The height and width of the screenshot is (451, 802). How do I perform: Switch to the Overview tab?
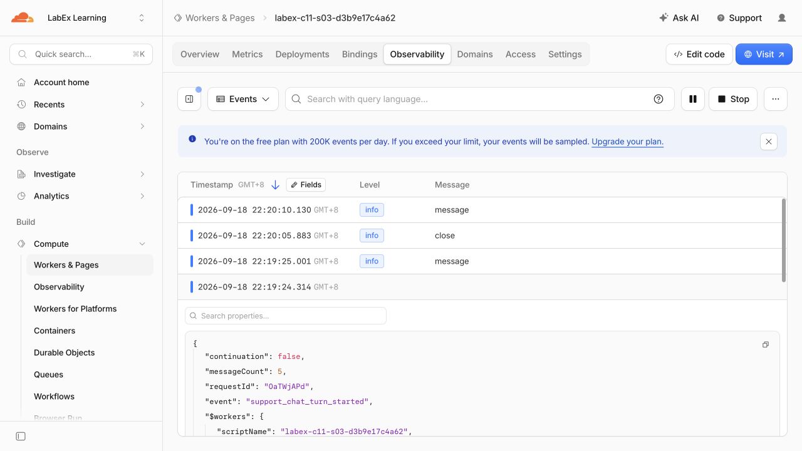[x=200, y=54]
